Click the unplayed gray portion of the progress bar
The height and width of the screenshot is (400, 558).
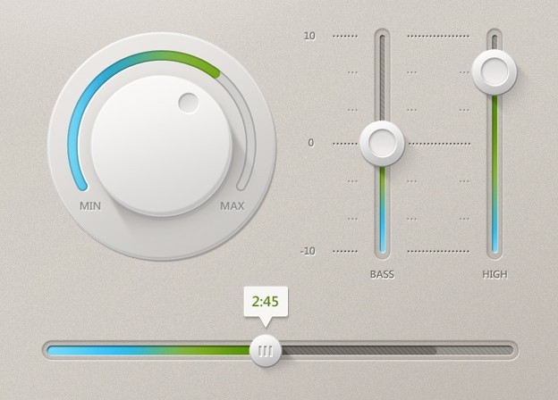point(397,351)
